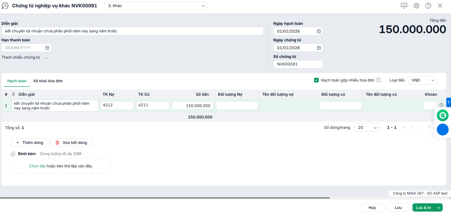This screenshot has height=213, width=451.
Task: Click the Lưu & In button
Action: 423,208
